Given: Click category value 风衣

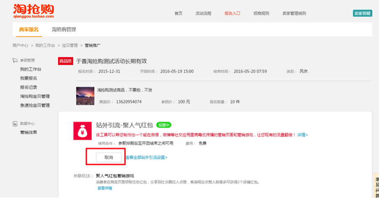Looking at the screenshot, I should (x=304, y=71).
